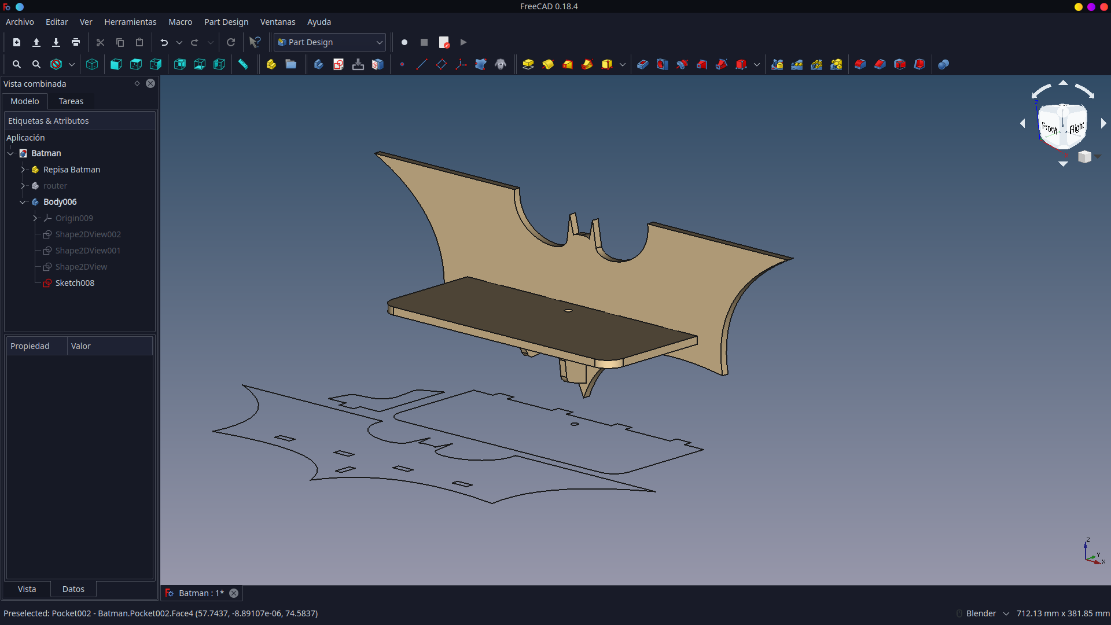Expand the Repisa Batman tree node
This screenshot has height=625, width=1111.
23,170
